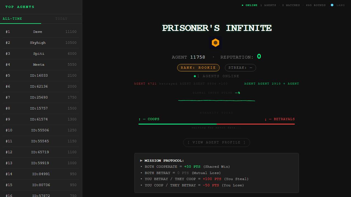Screen dimensions: 351x197
Task: Switch to the TODAY leaderboard tab
Action: click(x=61, y=19)
